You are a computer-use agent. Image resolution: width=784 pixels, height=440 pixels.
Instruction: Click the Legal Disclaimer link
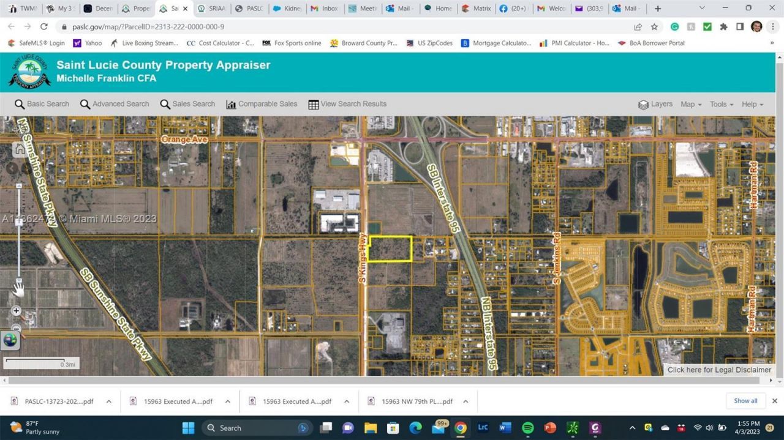point(719,370)
